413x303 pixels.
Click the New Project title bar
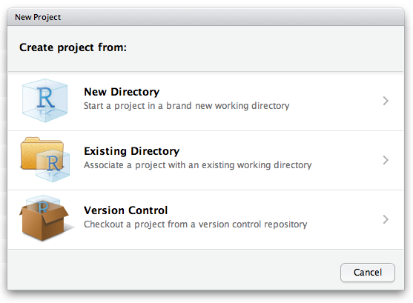(x=205, y=17)
